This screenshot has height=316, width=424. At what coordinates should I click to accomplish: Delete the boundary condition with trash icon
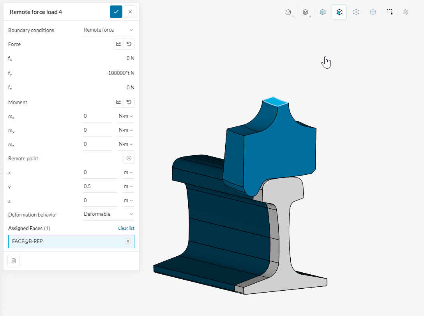coord(14,261)
